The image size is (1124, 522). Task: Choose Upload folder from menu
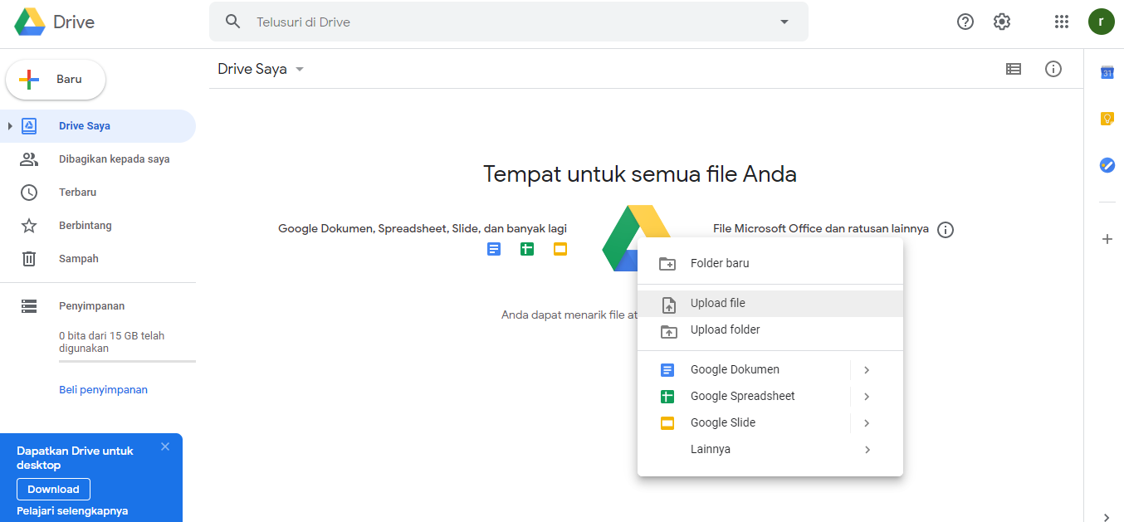pos(770,330)
